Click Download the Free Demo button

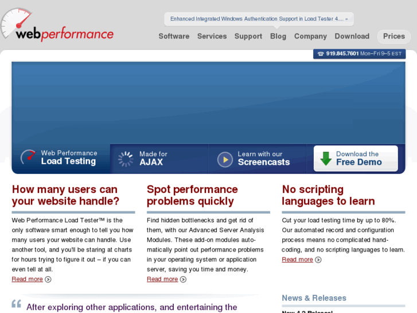tap(356, 159)
